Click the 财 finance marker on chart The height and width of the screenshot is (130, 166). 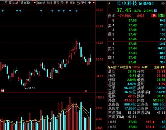click(x=2, y=91)
